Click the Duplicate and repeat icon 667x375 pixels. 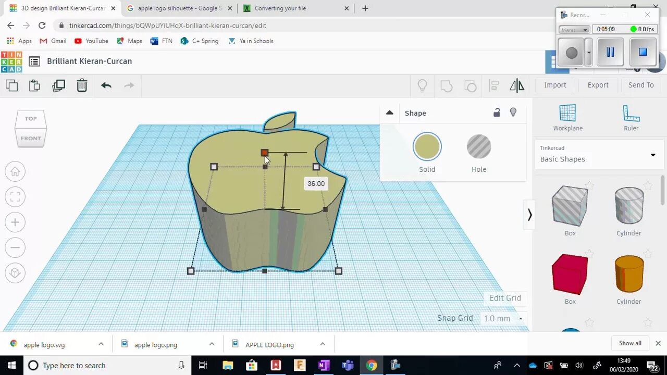point(58,85)
